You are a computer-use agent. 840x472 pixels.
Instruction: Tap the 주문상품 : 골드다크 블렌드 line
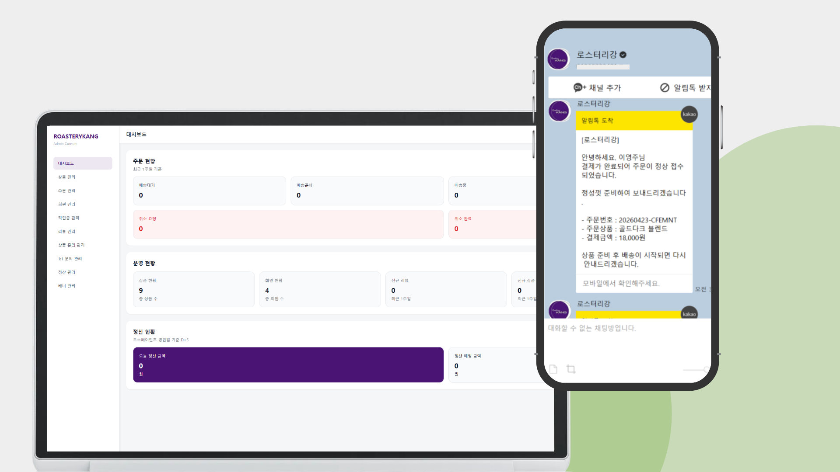(624, 229)
